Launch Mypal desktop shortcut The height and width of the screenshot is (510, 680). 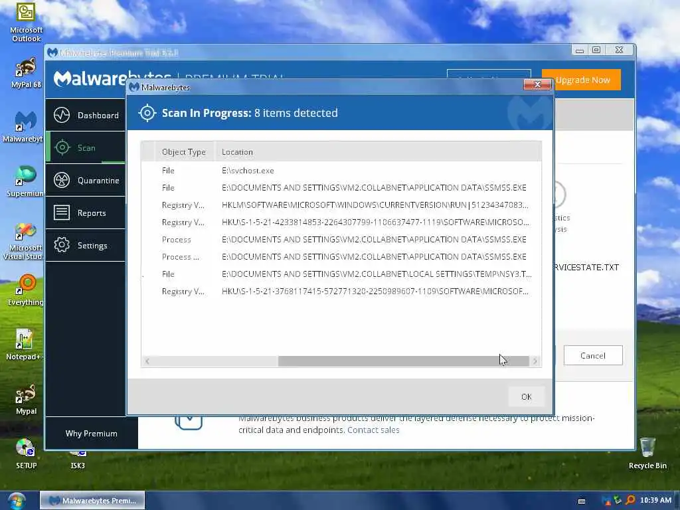click(x=26, y=399)
